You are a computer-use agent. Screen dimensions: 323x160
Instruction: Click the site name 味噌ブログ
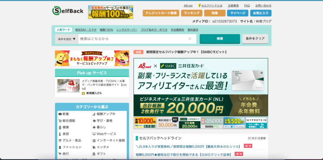(x=264, y=21)
